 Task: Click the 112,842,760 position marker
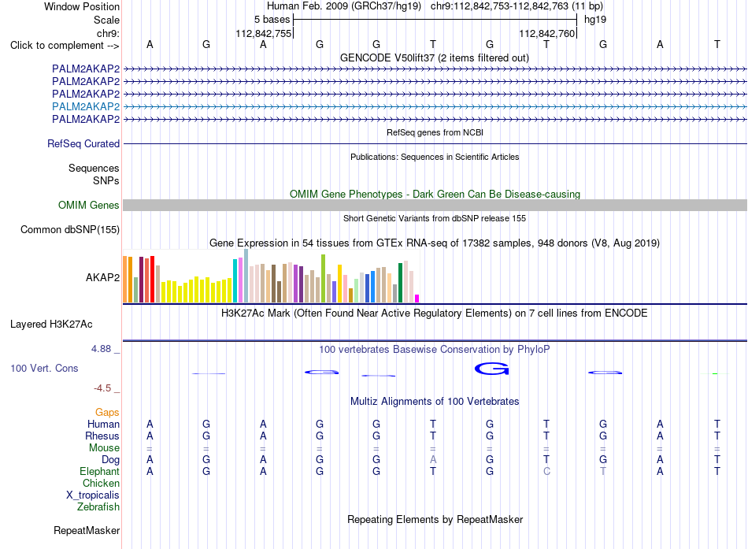pyautogui.click(x=547, y=33)
